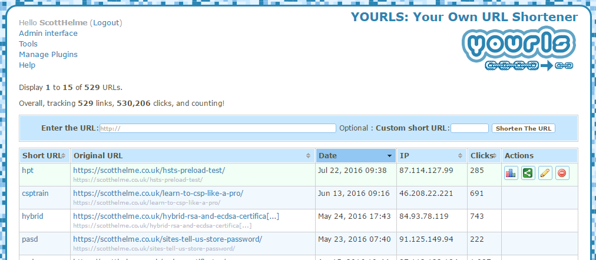Open the csptrain short link
Screen dimensions: 596x260
[35, 194]
